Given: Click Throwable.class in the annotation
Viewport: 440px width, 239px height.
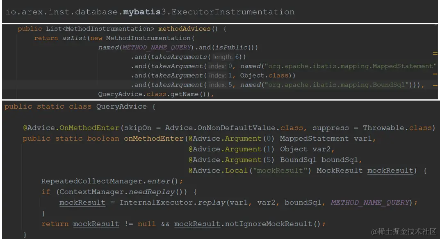Looking at the screenshot, I should [397, 128].
